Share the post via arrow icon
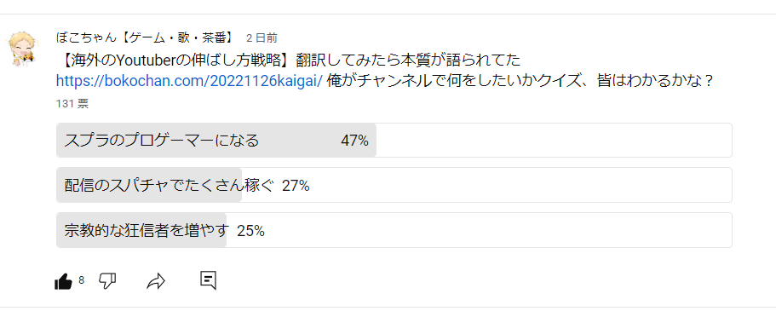The height and width of the screenshot is (311, 776). pyautogui.click(x=156, y=281)
